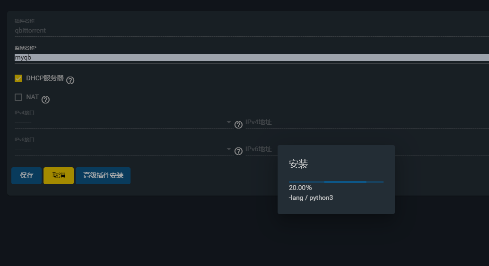489x266 pixels.
Task: Open help icon next to NAT
Action: pyautogui.click(x=45, y=100)
